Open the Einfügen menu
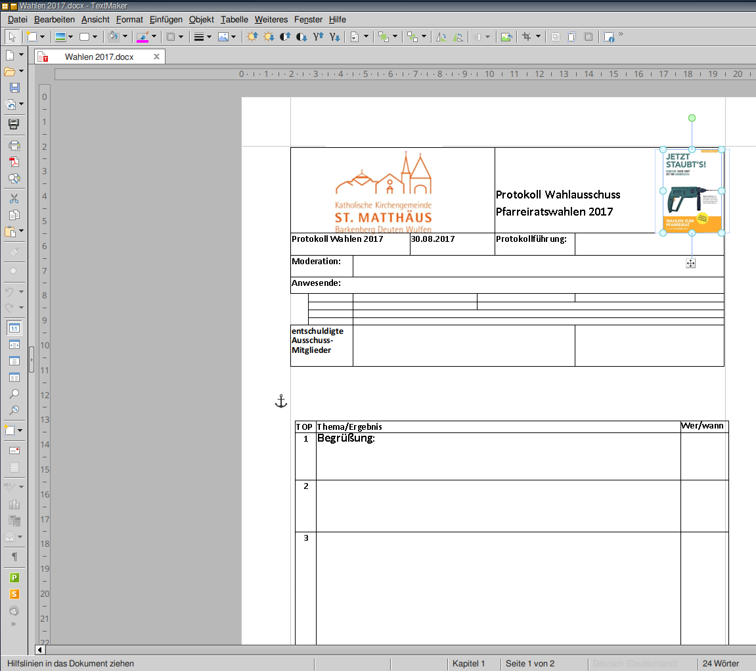The image size is (756, 671). [x=166, y=19]
